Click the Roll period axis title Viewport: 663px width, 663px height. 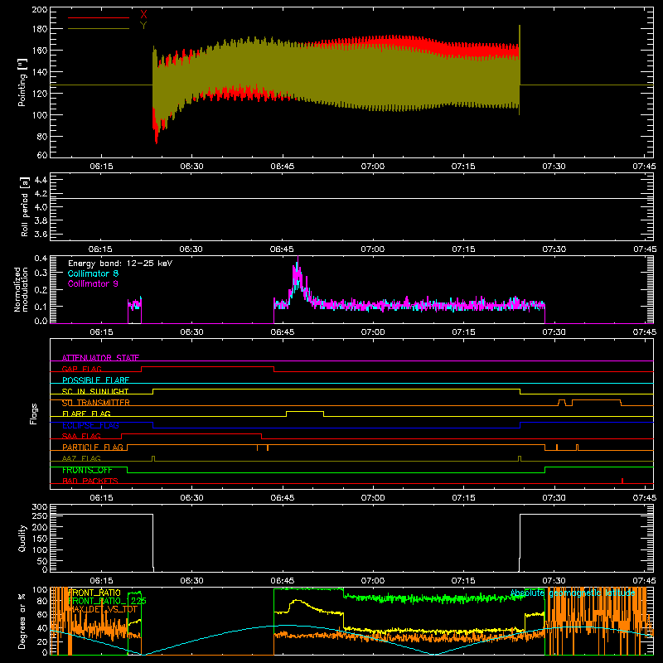click(x=25, y=206)
